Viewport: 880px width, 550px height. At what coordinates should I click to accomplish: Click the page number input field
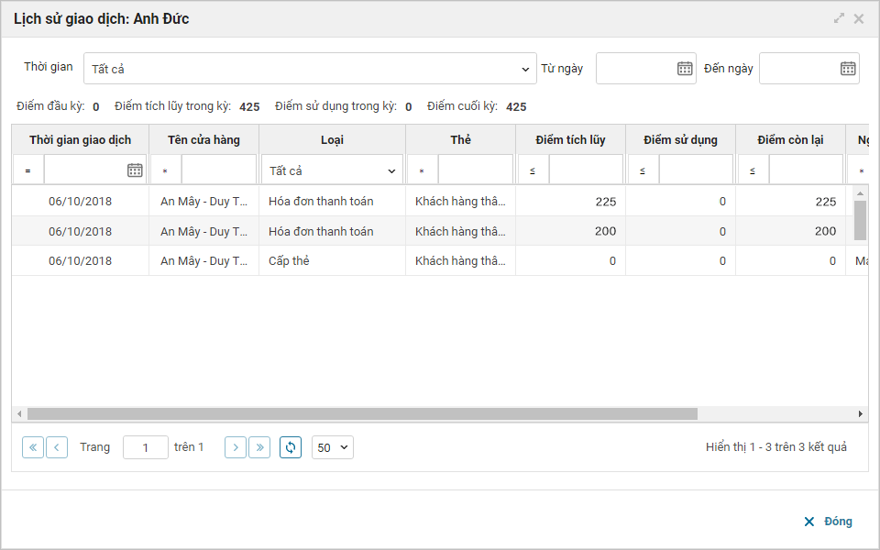click(x=146, y=447)
